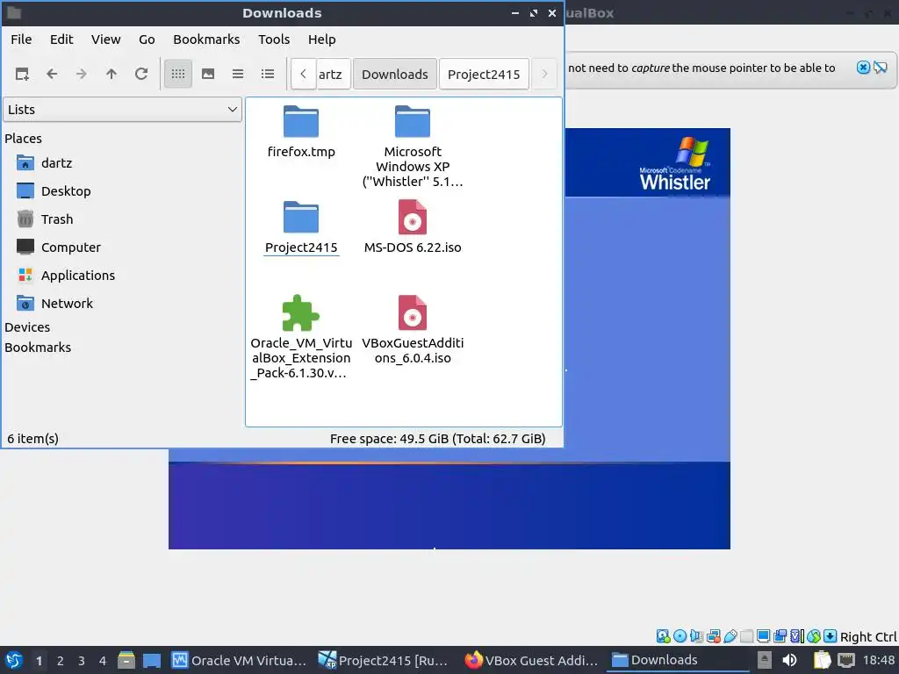This screenshot has width=899, height=674.
Task: Select Downloads in the path bar
Action: 395,75
